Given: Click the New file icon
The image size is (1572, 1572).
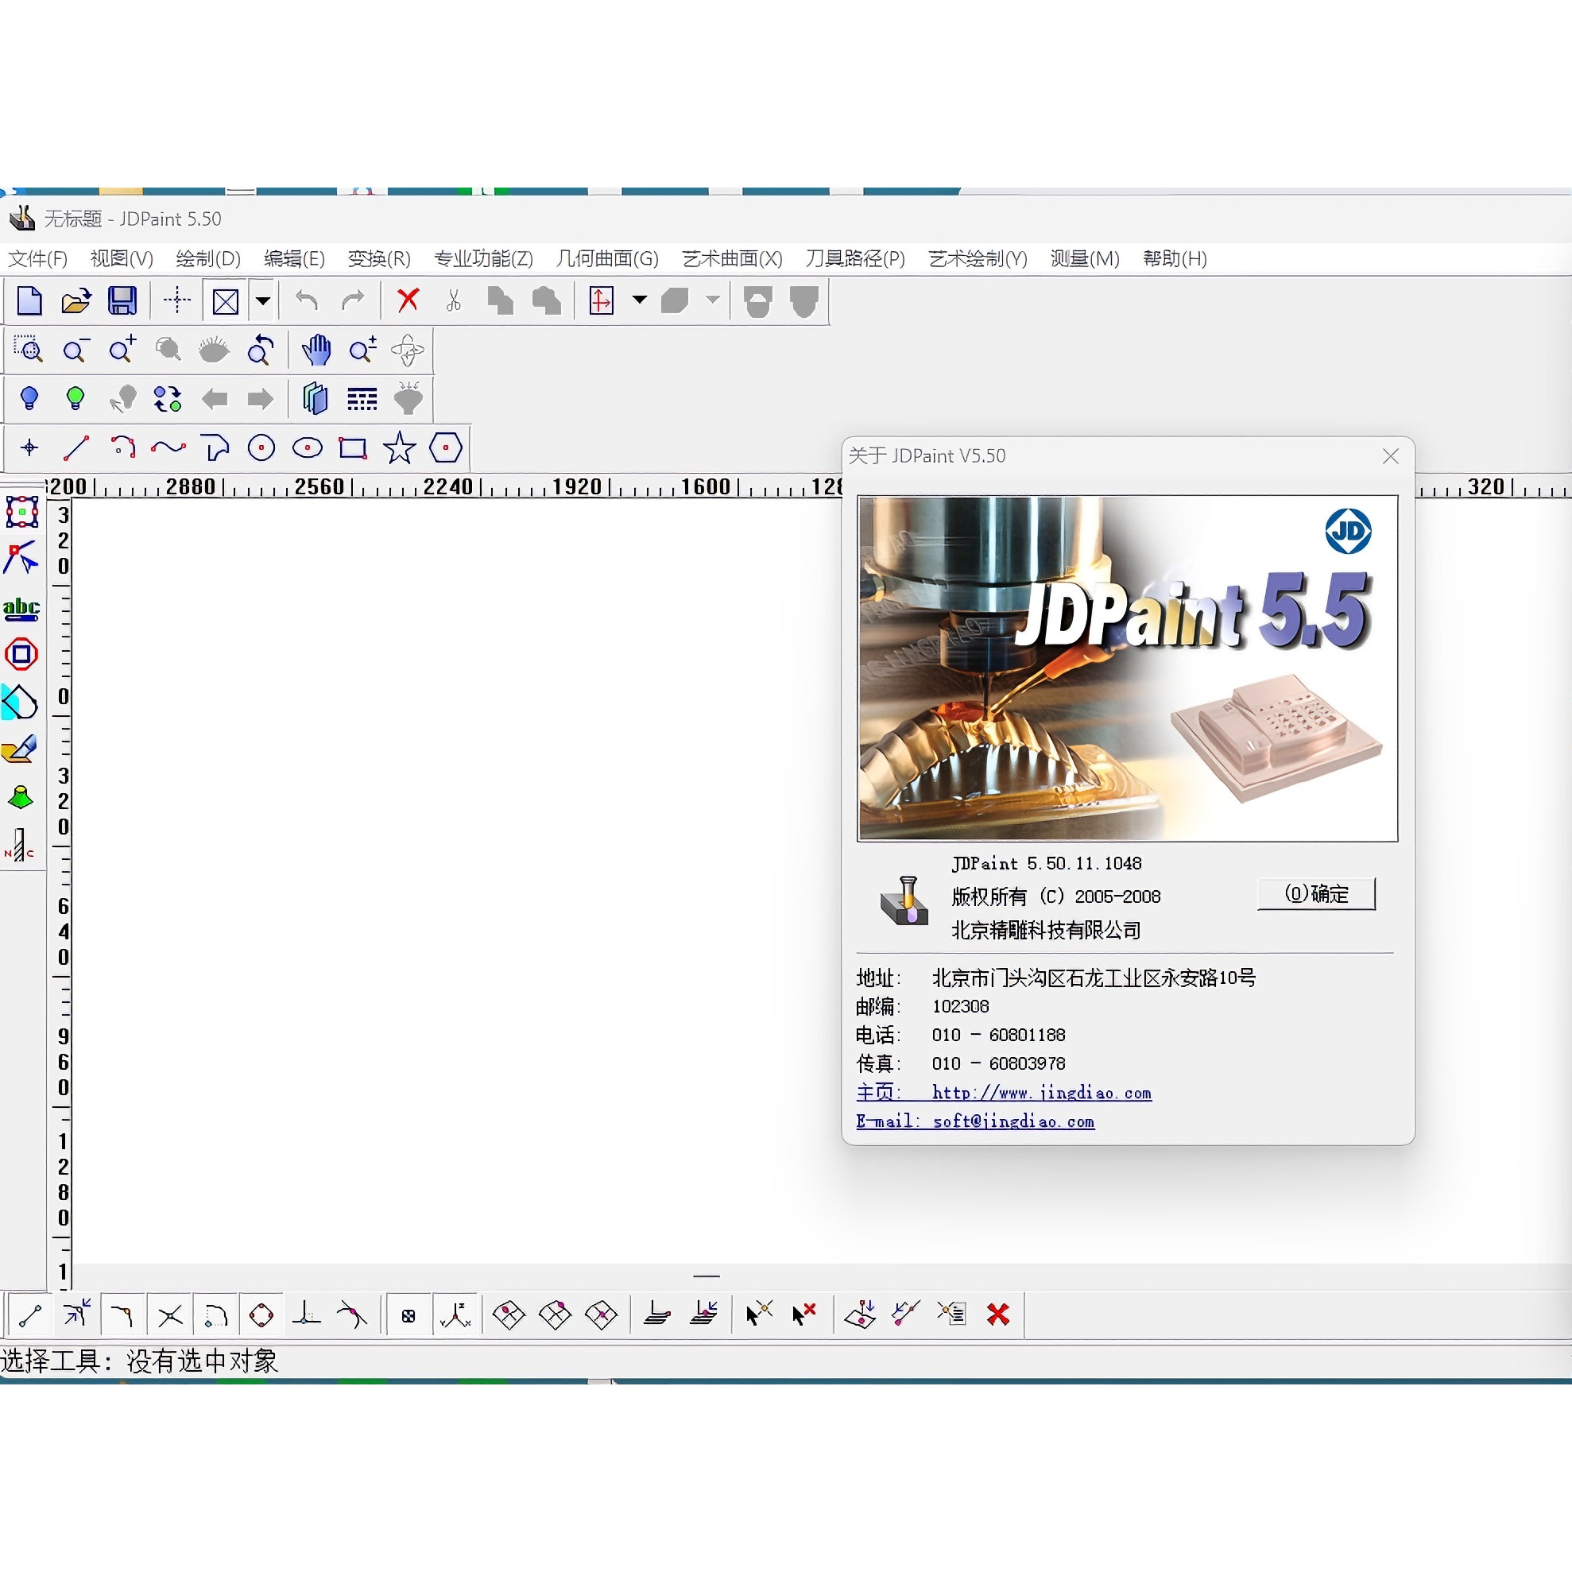Looking at the screenshot, I should (x=30, y=301).
